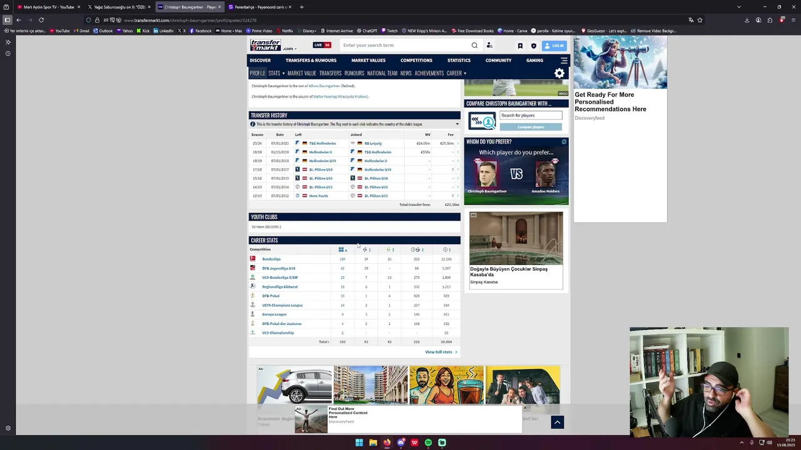Open the .com domain selector dropdown
Screen dimensions: 801x450
click(290, 48)
